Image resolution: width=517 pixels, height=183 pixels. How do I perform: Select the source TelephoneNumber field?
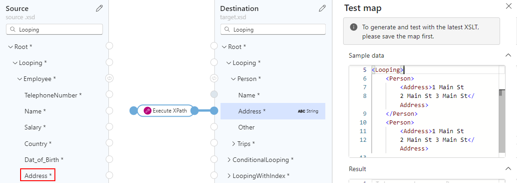53,95
